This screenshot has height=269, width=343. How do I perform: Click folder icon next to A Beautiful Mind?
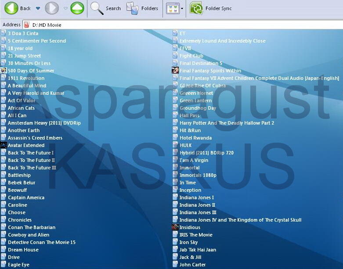coord(3,86)
